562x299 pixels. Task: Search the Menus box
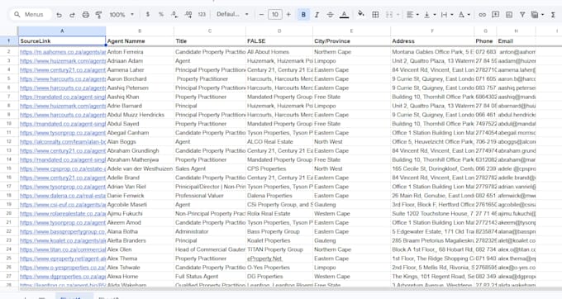(x=31, y=15)
